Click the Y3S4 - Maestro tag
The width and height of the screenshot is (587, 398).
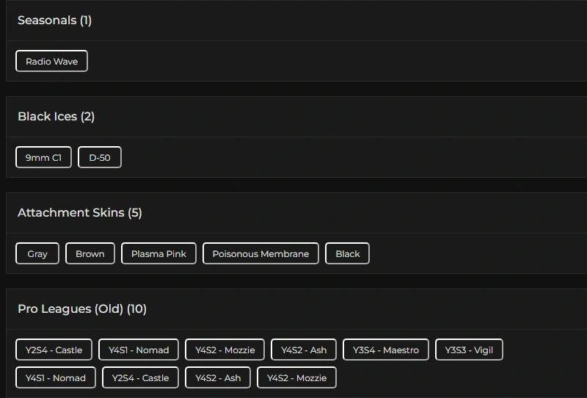point(386,350)
